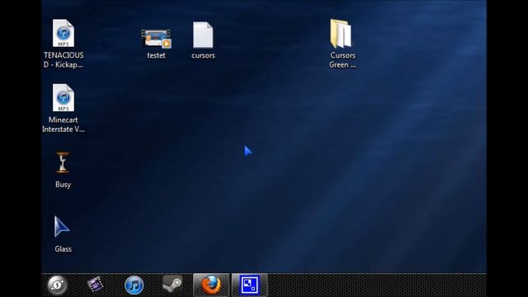Select the cursors text document icon
The height and width of the screenshot is (297, 528).
[x=203, y=35]
